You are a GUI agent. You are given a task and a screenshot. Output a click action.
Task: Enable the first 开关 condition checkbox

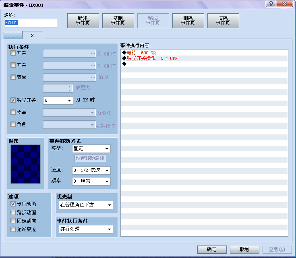(x=13, y=53)
